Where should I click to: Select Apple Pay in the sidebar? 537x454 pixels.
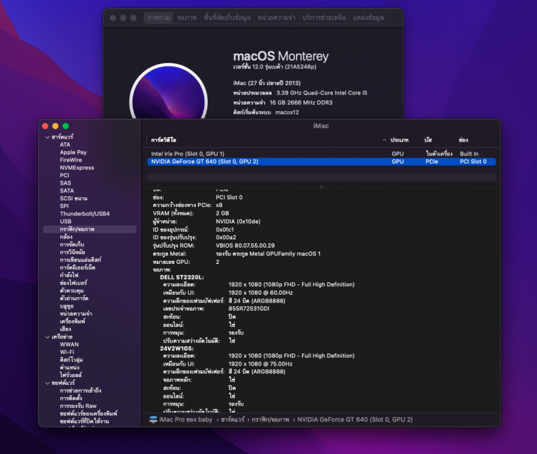tap(73, 153)
